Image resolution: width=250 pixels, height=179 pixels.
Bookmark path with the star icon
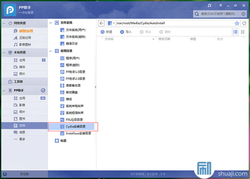point(237,23)
